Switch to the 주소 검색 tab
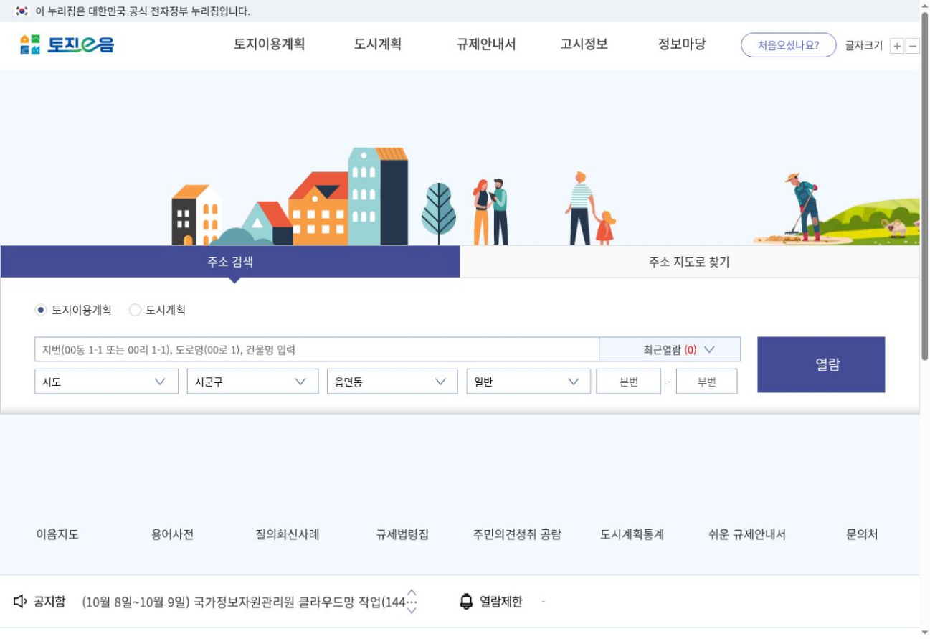 coord(230,262)
